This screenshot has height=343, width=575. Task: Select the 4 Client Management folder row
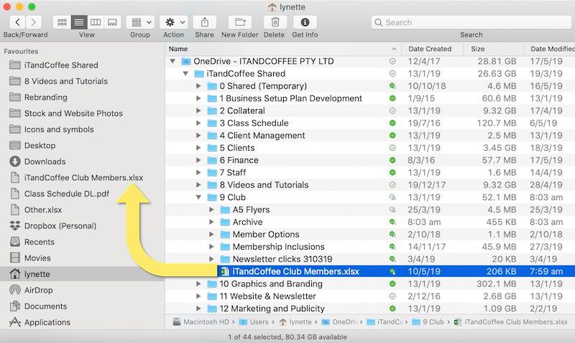point(370,136)
